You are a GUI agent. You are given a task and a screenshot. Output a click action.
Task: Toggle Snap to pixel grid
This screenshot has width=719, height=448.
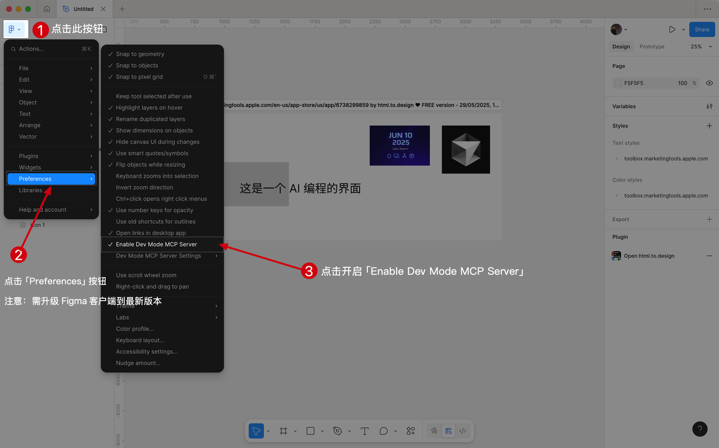point(162,77)
